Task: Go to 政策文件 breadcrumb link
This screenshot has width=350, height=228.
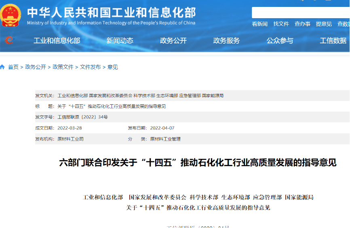Action: [x=63, y=67]
